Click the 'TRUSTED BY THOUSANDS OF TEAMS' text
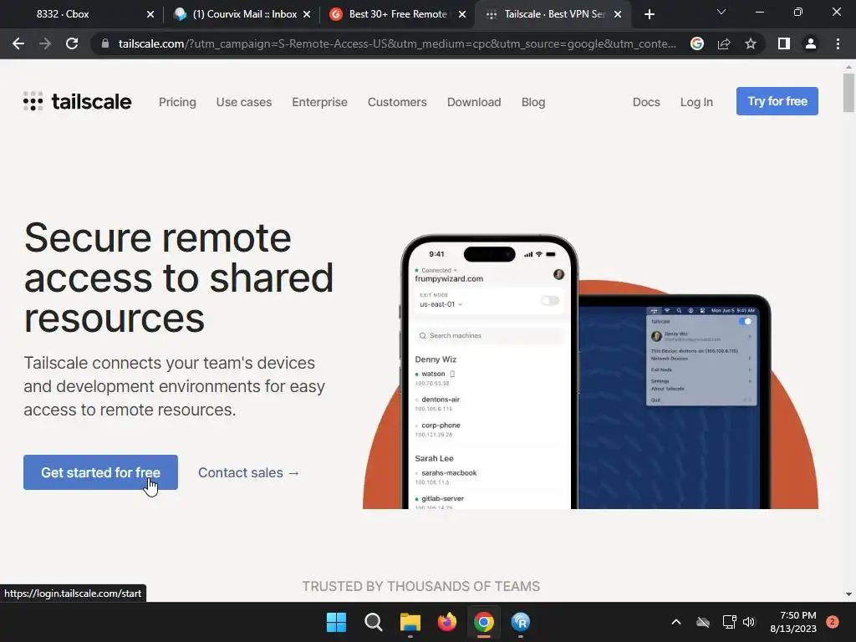This screenshot has height=642, width=856. [421, 586]
